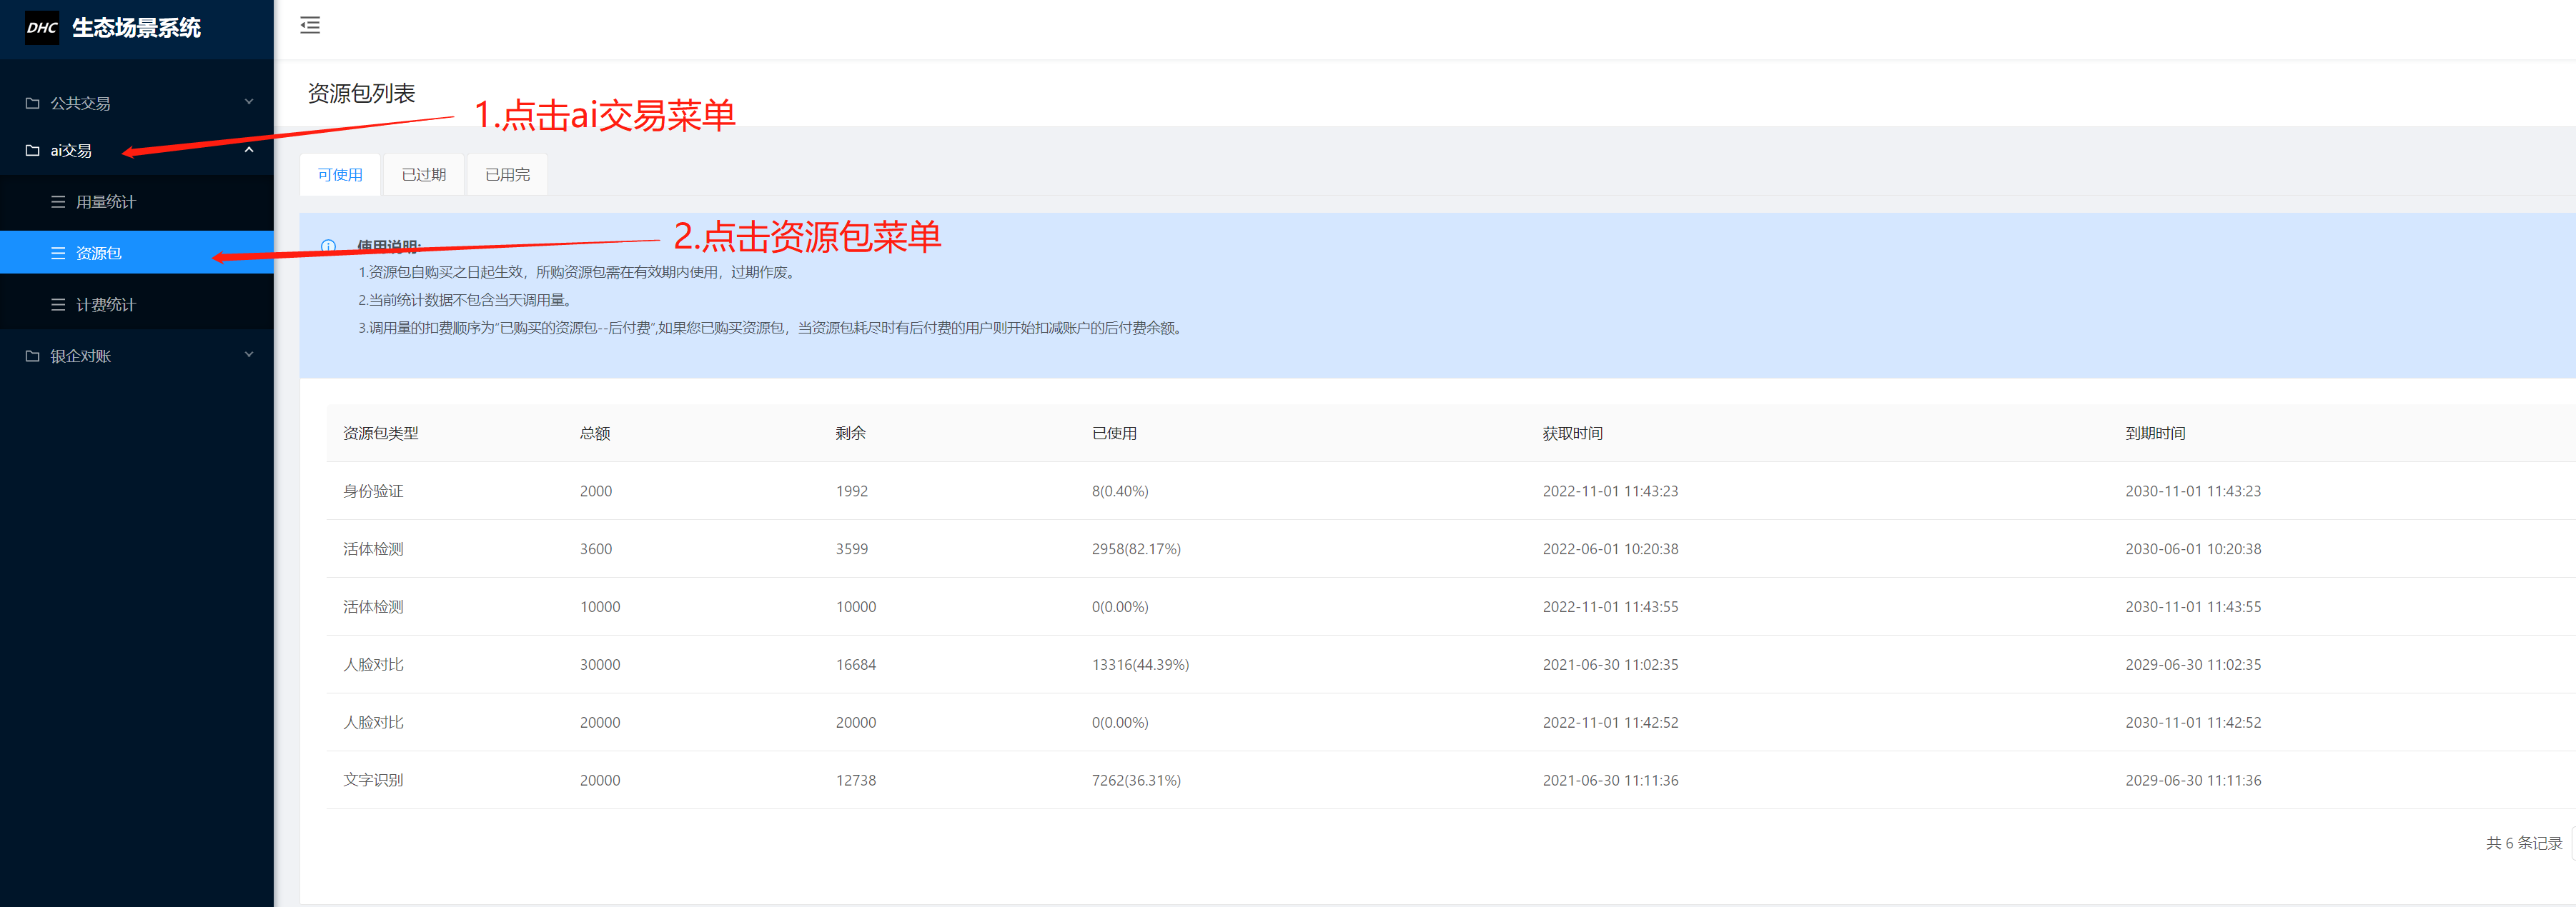Click expiry time 2030-11-01 11:43:23
The image size is (2576, 907).
click(2193, 491)
